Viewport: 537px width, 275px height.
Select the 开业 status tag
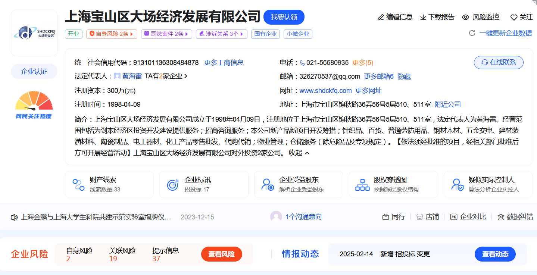pyautogui.click(x=74, y=34)
